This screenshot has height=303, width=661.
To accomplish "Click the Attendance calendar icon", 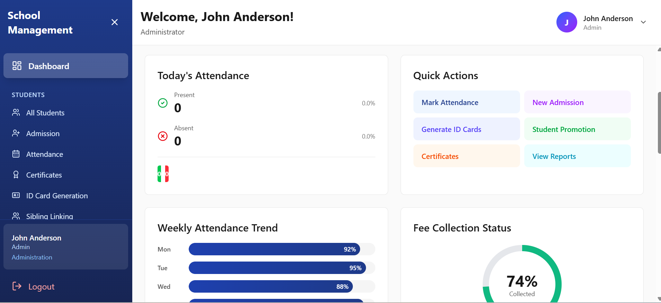I will pos(16,154).
